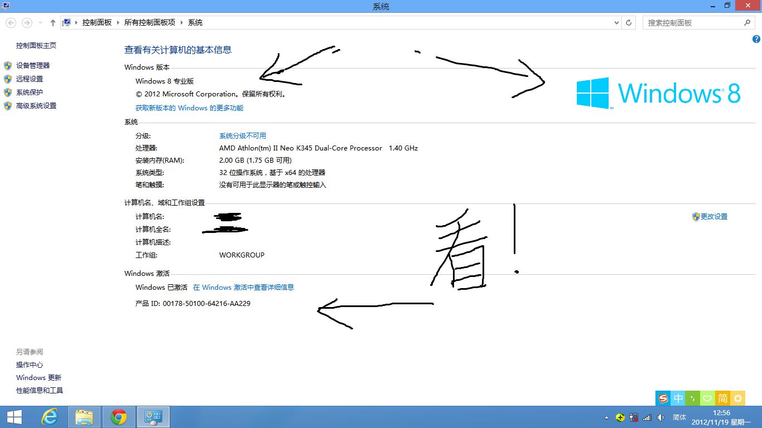The image size is (762, 428).
Task: Refresh the address bar view
Action: [x=629, y=23]
